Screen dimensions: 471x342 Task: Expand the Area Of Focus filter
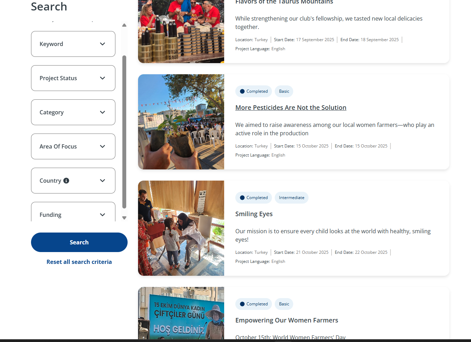pos(73,146)
